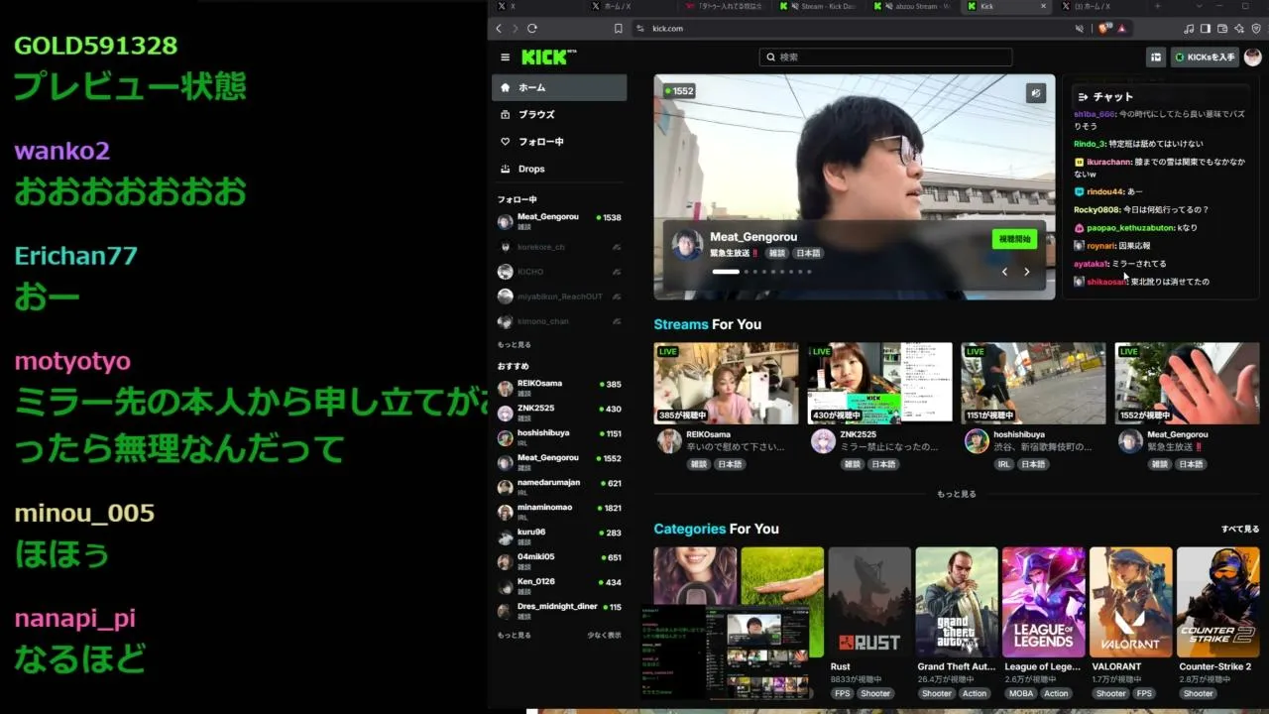Open the browser music note icon
The height and width of the screenshot is (714, 1269).
[x=1189, y=29]
